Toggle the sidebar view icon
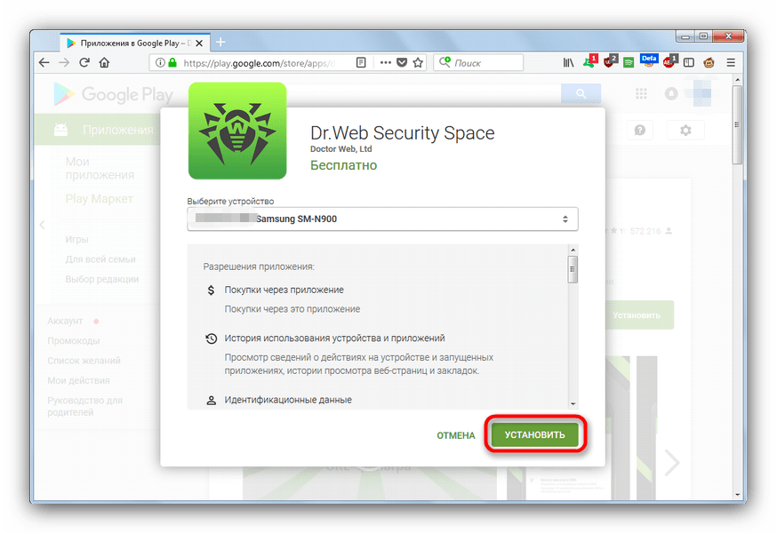Image resolution: width=777 pixels, height=533 pixels. [689, 63]
